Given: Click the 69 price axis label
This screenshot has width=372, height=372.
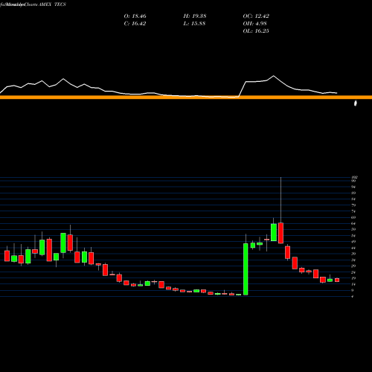Looking at the screenshot, I should 353,217.
